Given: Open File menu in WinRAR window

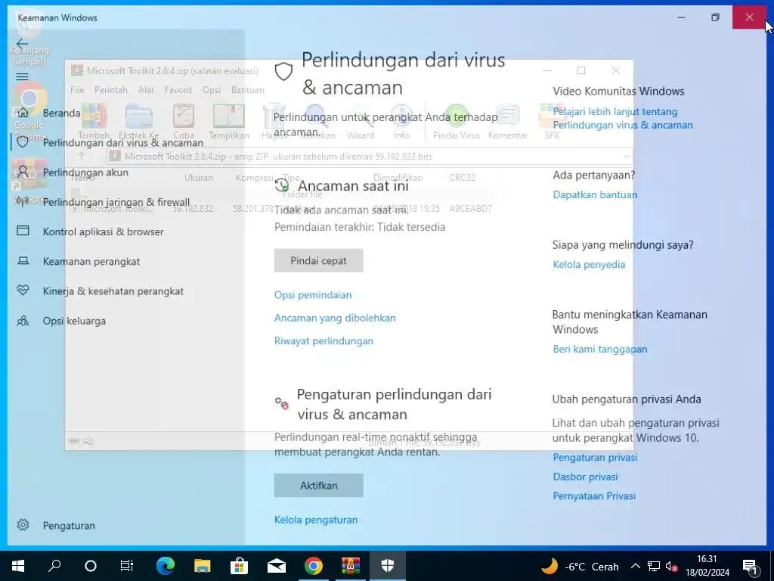Looking at the screenshot, I should 77,90.
